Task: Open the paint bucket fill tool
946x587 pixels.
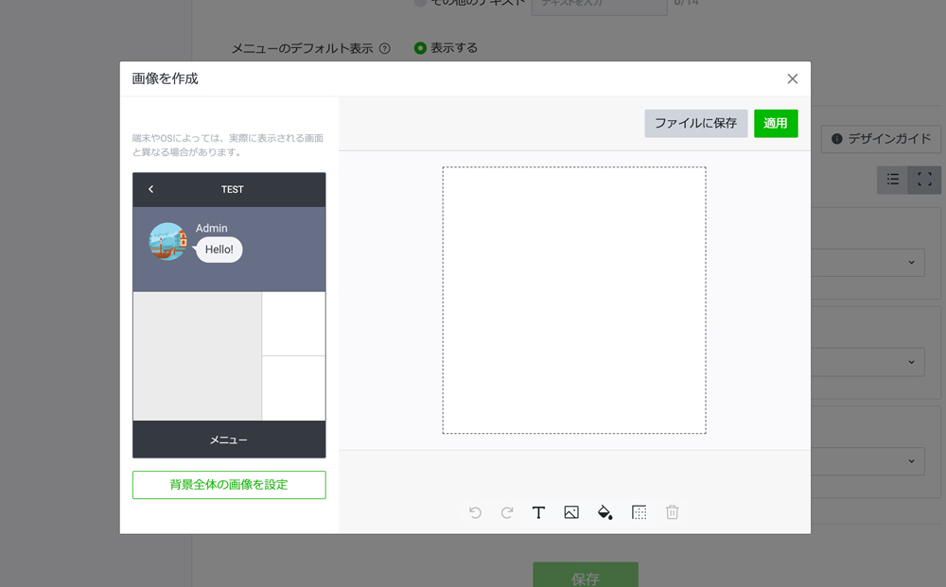Action: coord(604,512)
